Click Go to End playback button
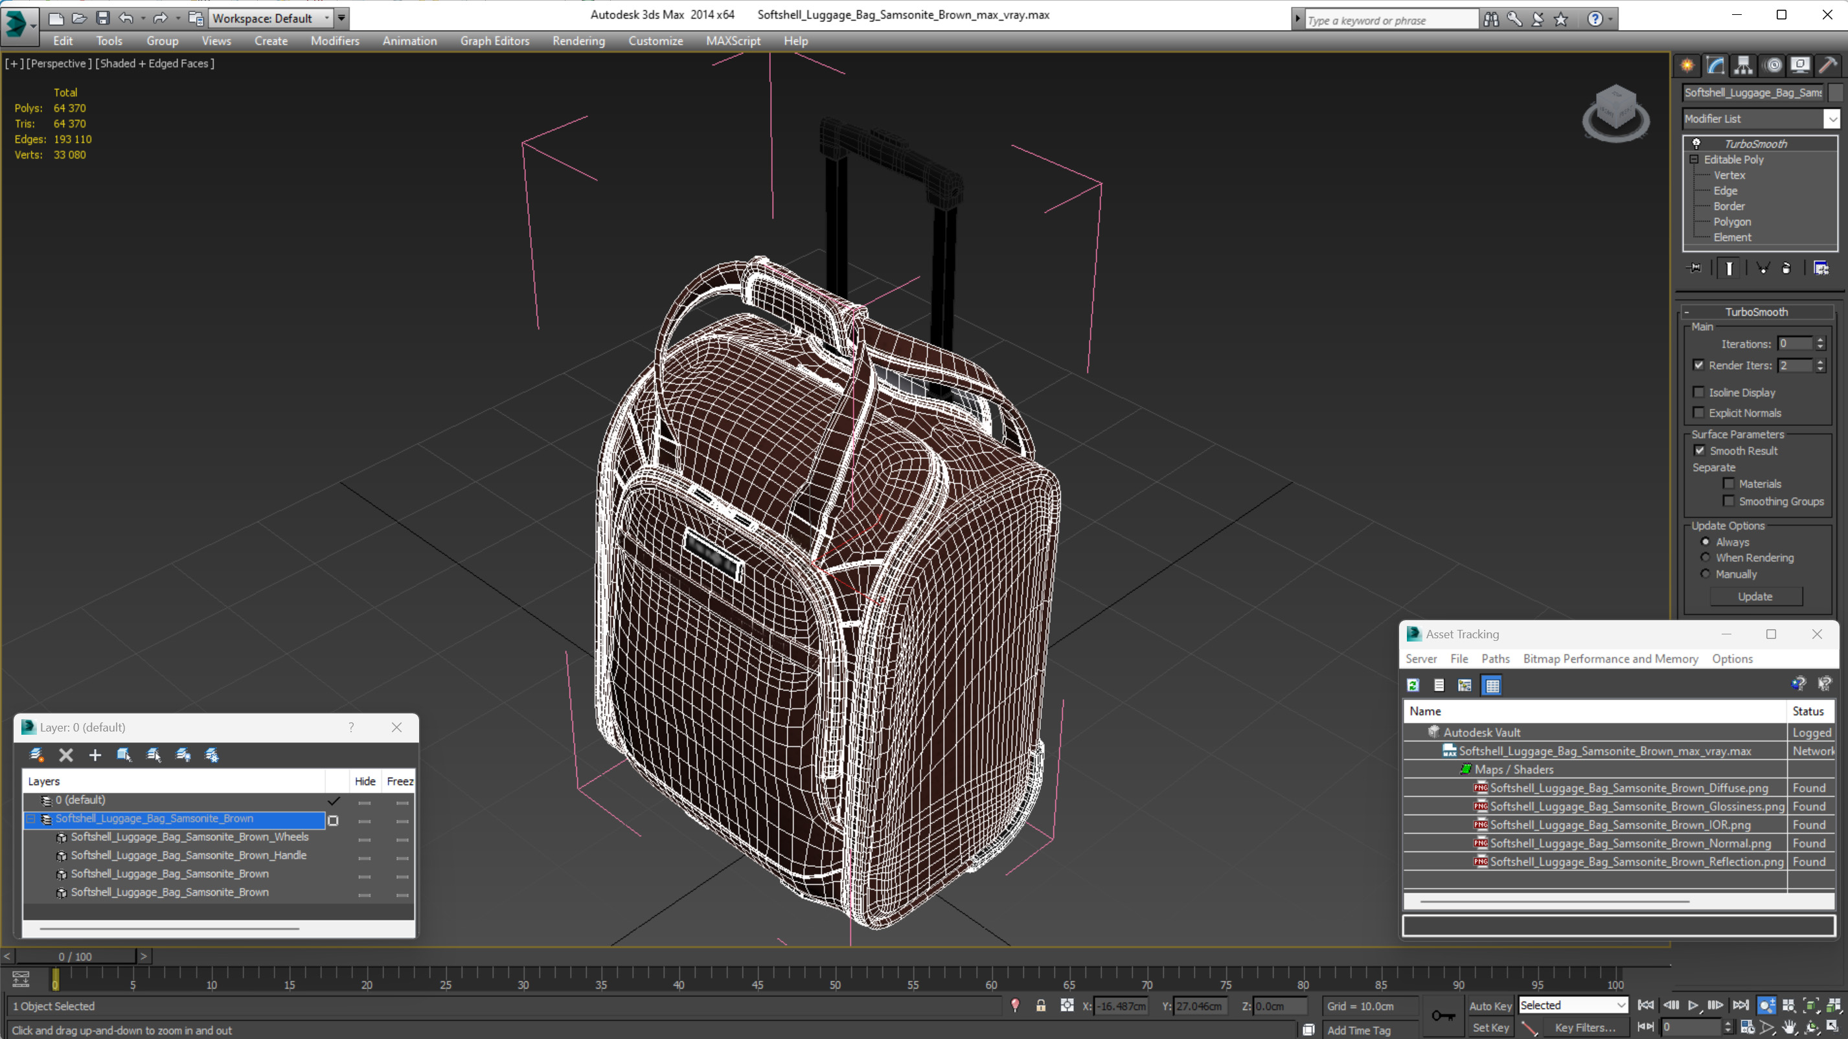 (1740, 1005)
